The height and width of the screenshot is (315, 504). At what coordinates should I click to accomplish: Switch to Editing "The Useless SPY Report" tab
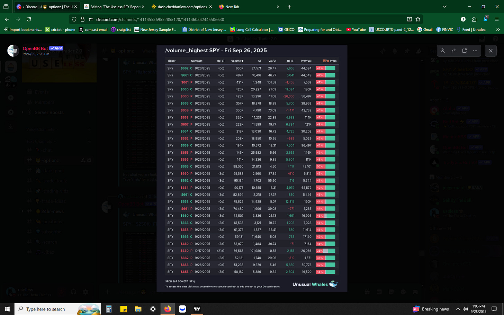[x=115, y=7]
